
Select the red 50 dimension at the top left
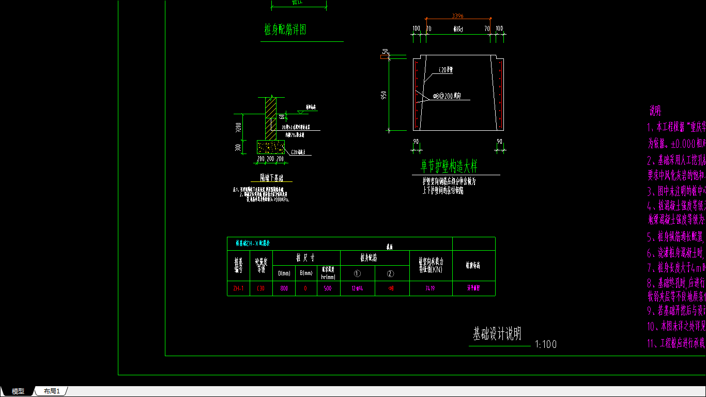pyautogui.click(x=385, y=52)
